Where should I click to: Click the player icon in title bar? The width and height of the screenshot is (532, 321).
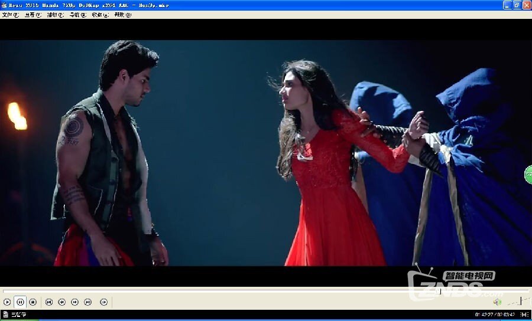4,5
